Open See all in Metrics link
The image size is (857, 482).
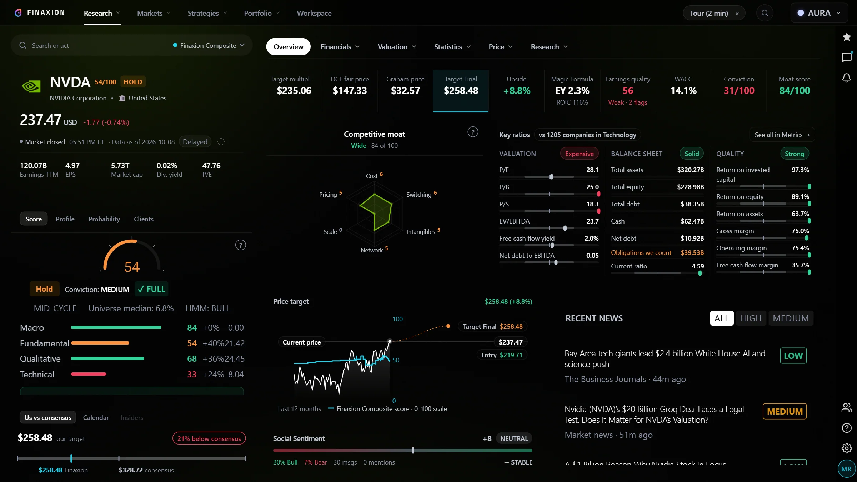click(782, 135)
